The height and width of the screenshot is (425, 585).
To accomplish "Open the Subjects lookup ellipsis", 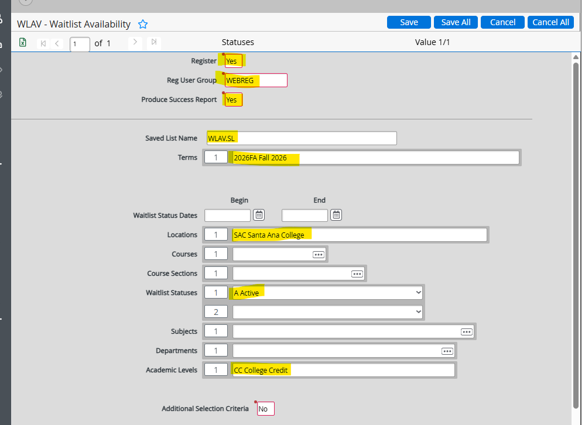I will click(x=466, y=331).
